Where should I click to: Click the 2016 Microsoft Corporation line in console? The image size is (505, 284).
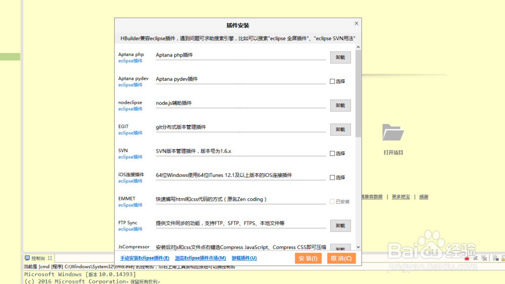coord(92,281)
